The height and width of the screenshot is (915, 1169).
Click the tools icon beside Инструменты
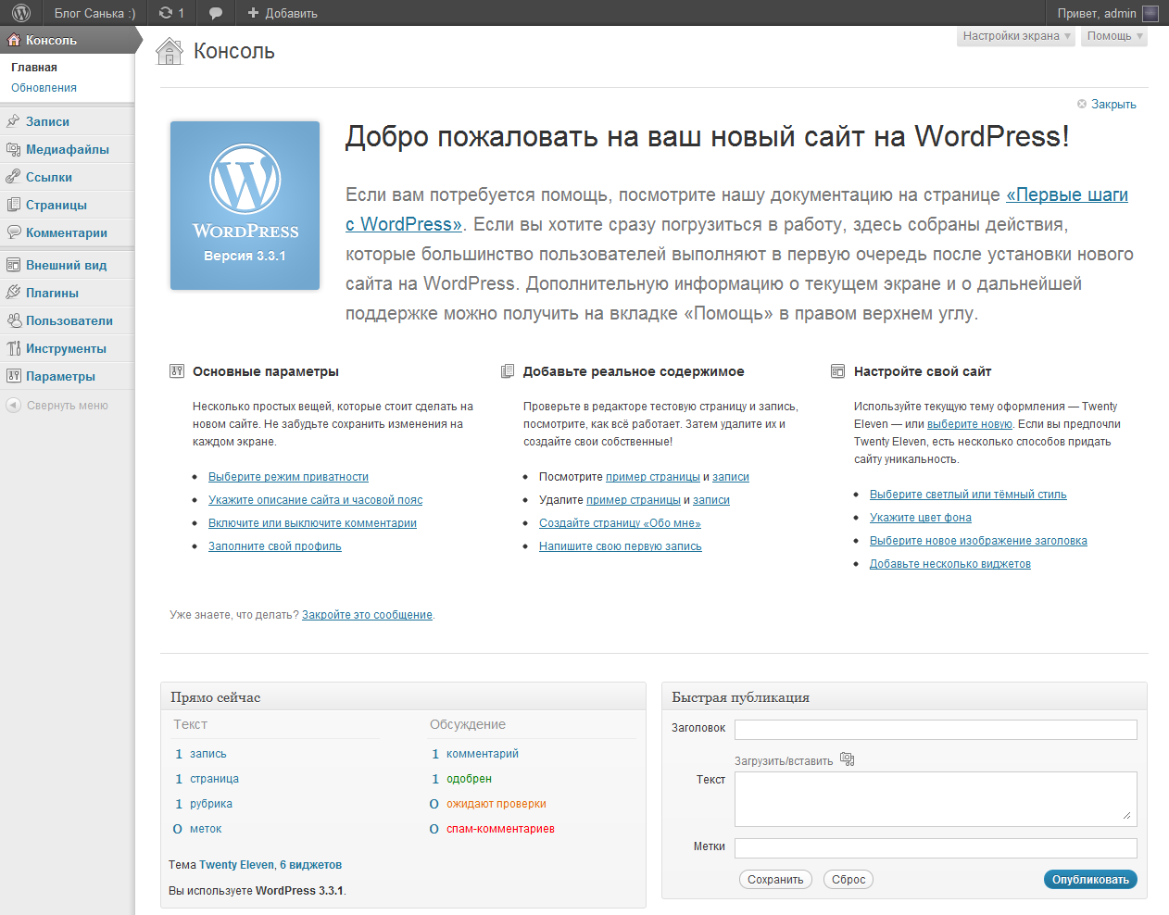(13, 348)
